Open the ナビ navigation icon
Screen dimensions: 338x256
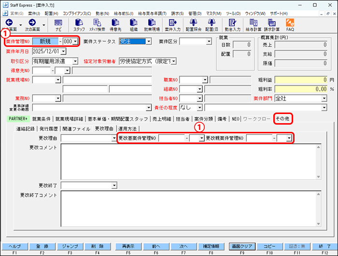click(x=58, y=25)
